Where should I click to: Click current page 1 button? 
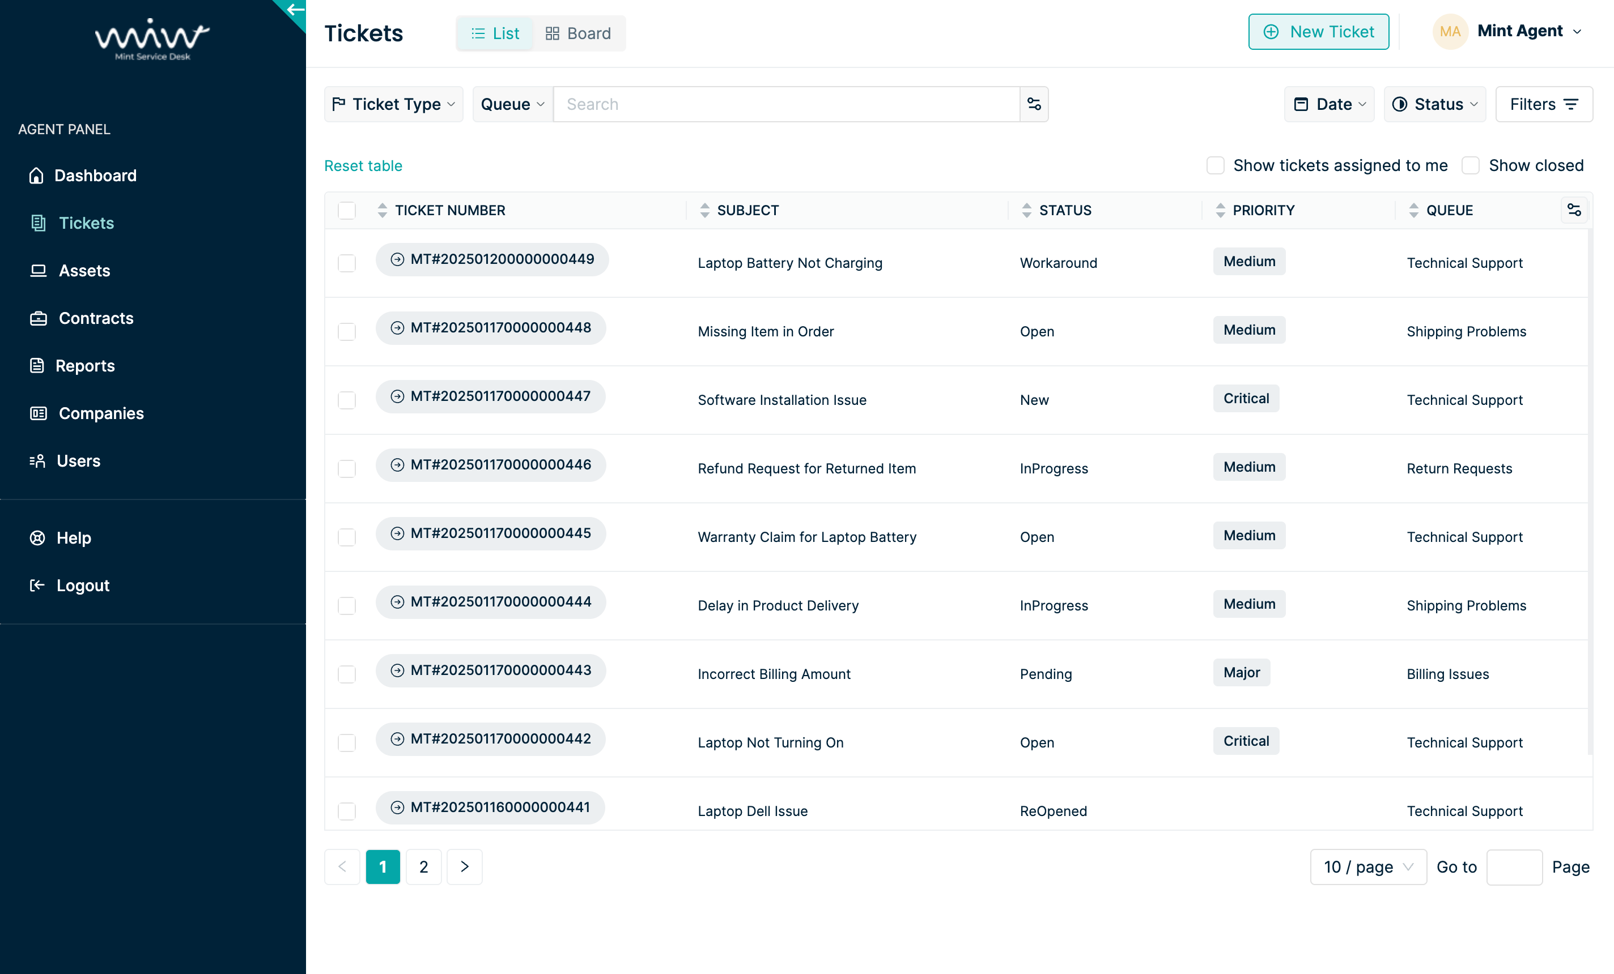point(383,866)
